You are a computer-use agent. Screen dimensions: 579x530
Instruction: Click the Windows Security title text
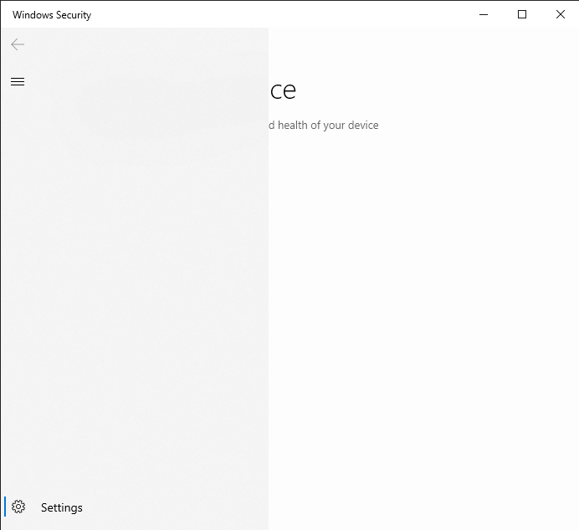point(52,15)
